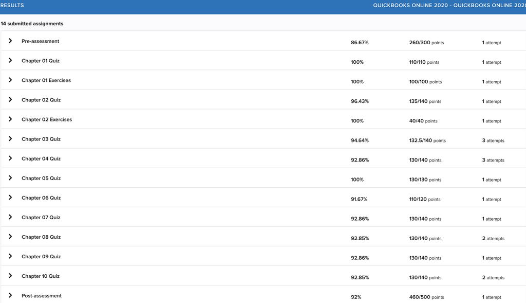Screen dimensions: 526x303
Task: Click the QuickBooks Online 2020 course title
Action: point(449,5)
